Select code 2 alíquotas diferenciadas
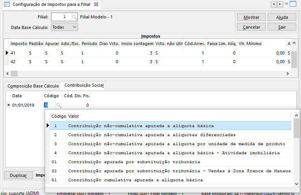This screenshot has height=195, width=301. tap(170, 135)
